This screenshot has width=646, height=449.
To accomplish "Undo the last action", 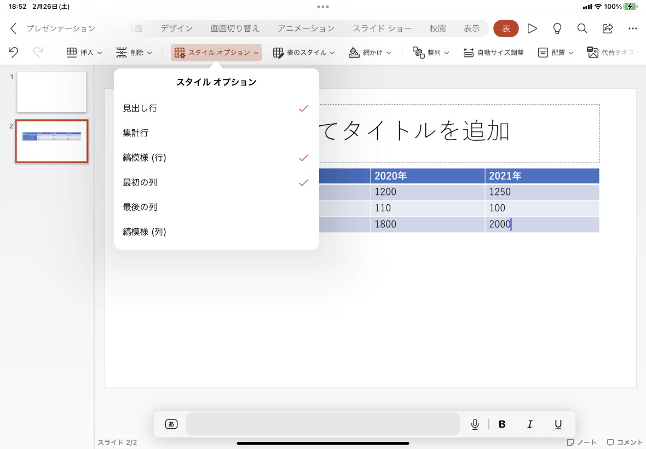I will tap(13, 53).
